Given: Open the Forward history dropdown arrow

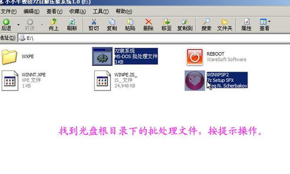Looking at the screenshot, I should (42, 25).
